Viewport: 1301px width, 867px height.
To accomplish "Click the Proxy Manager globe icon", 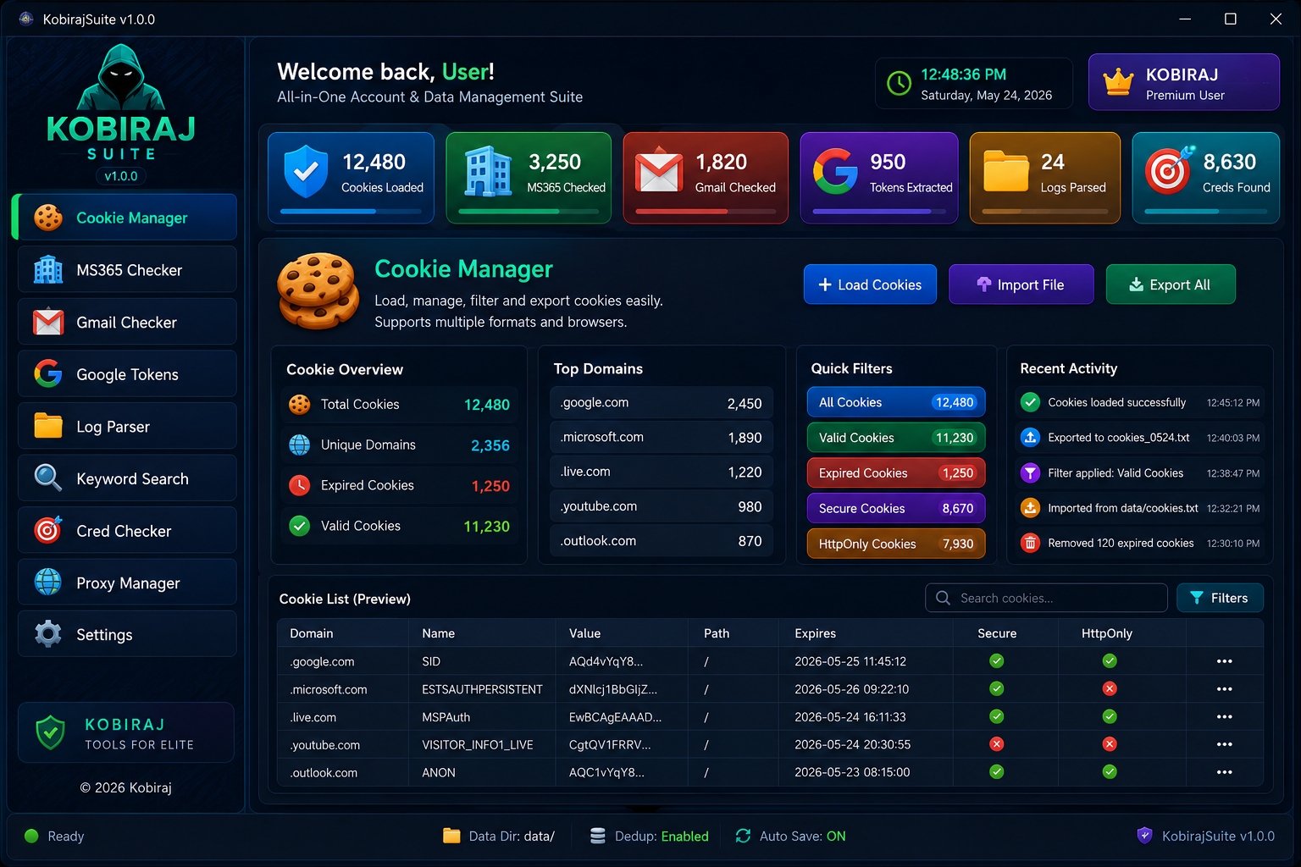I will [x=48, y=583].
